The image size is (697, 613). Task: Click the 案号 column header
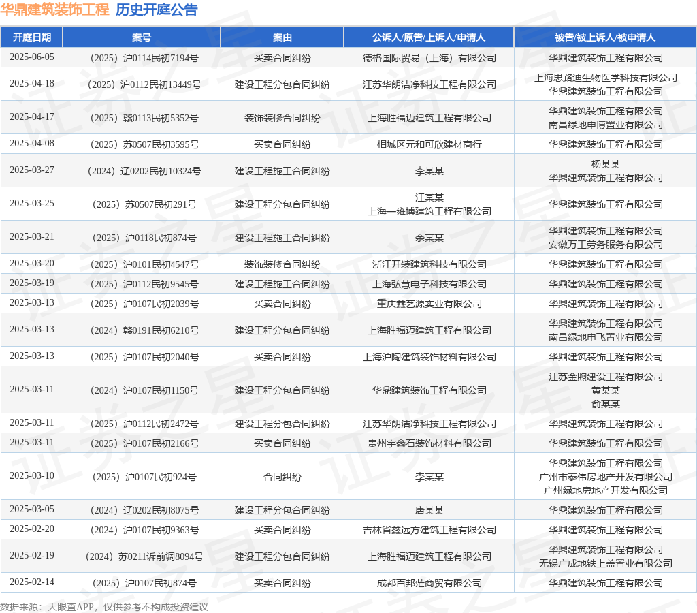click(142, 37)
